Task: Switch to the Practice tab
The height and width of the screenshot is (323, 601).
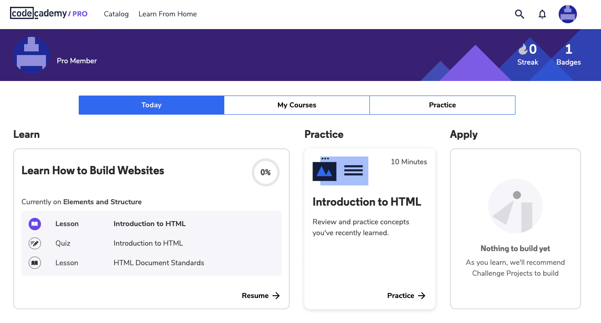Action: point(443,105)
